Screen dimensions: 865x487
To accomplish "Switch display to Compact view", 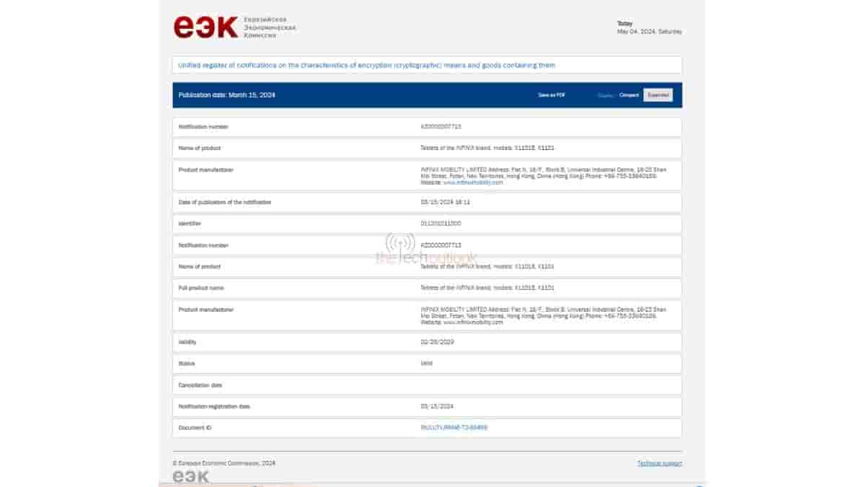I will 629,95.
